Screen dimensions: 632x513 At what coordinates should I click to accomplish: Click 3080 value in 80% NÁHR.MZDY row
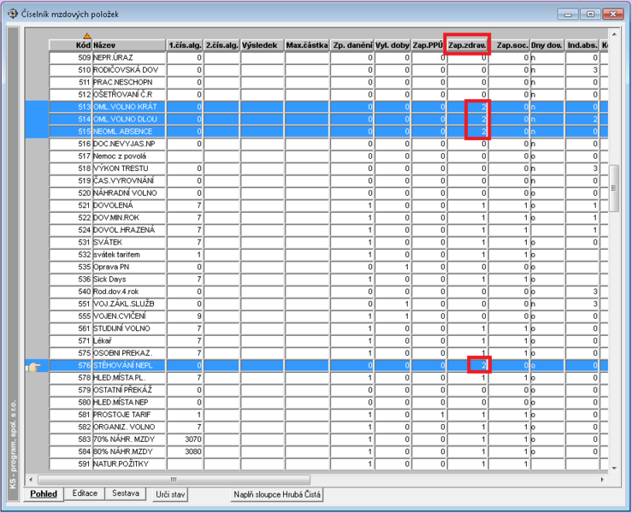point(192,451)
